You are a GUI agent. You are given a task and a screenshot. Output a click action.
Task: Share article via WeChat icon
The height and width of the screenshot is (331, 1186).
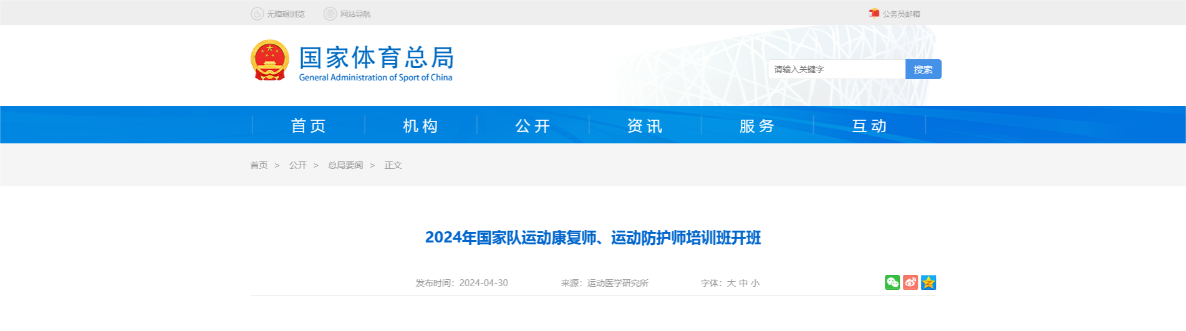coord(892,282)
